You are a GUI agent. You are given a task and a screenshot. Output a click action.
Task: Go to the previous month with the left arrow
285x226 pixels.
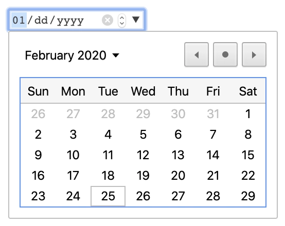[x=197, y=54]
